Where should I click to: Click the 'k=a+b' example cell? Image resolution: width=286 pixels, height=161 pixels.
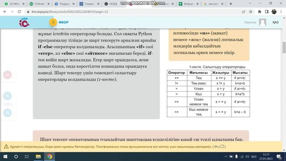click(240, 83)
